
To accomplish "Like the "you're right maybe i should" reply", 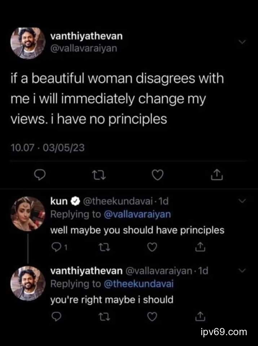I will click(x=152, y=316).
